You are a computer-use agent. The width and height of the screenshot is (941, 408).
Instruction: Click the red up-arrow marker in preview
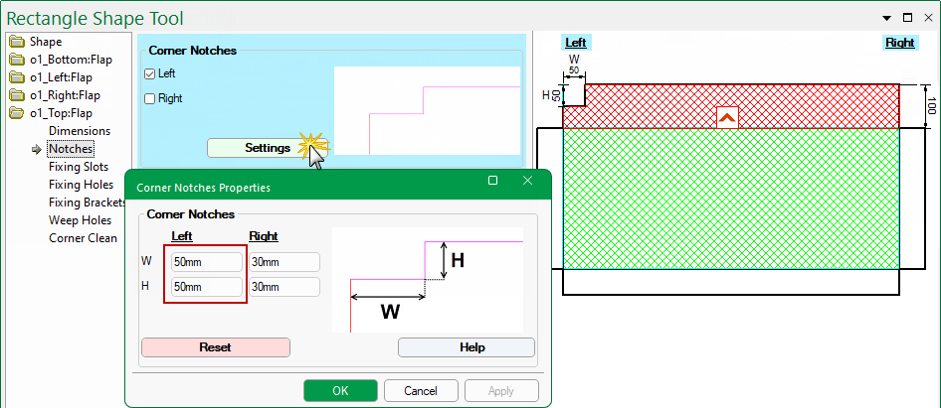727,118
